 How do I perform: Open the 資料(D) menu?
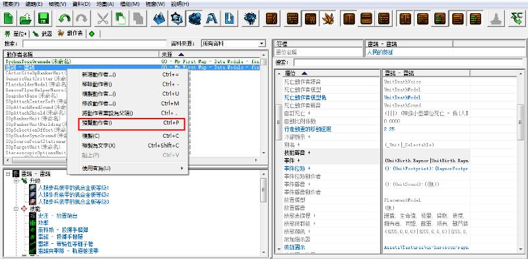81,4
